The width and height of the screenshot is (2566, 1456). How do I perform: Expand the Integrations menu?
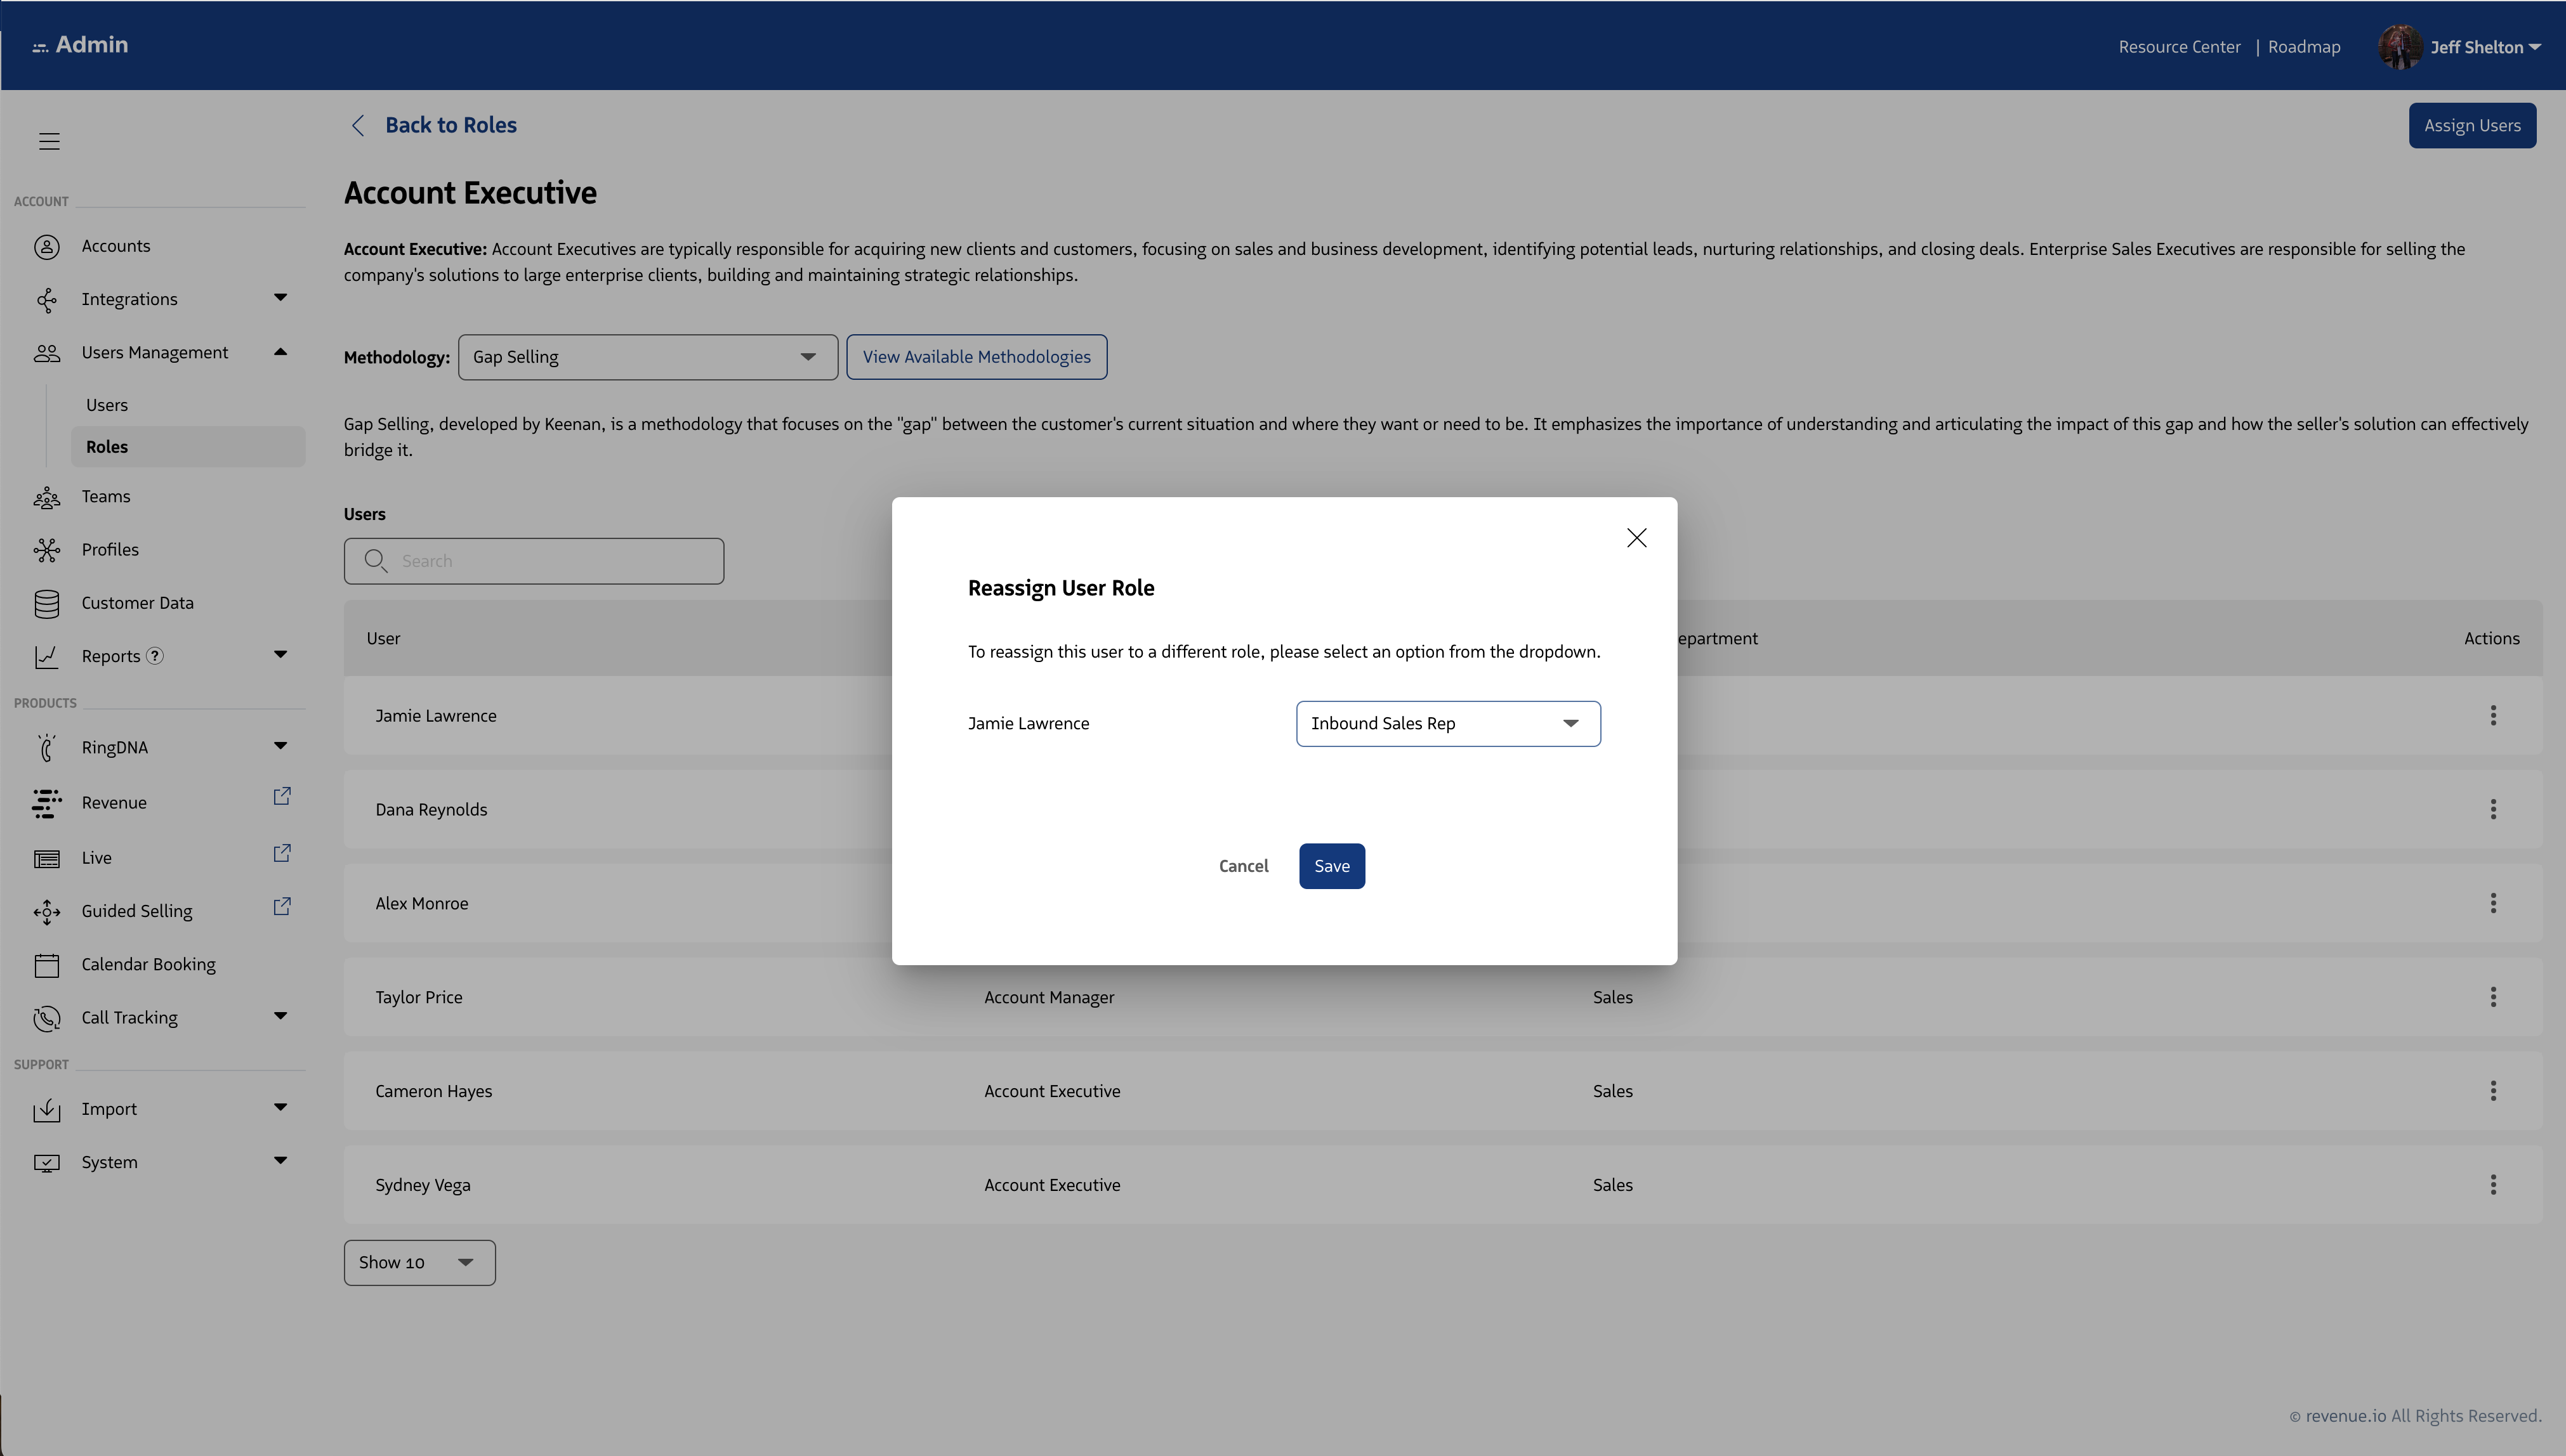click(280, 298)
